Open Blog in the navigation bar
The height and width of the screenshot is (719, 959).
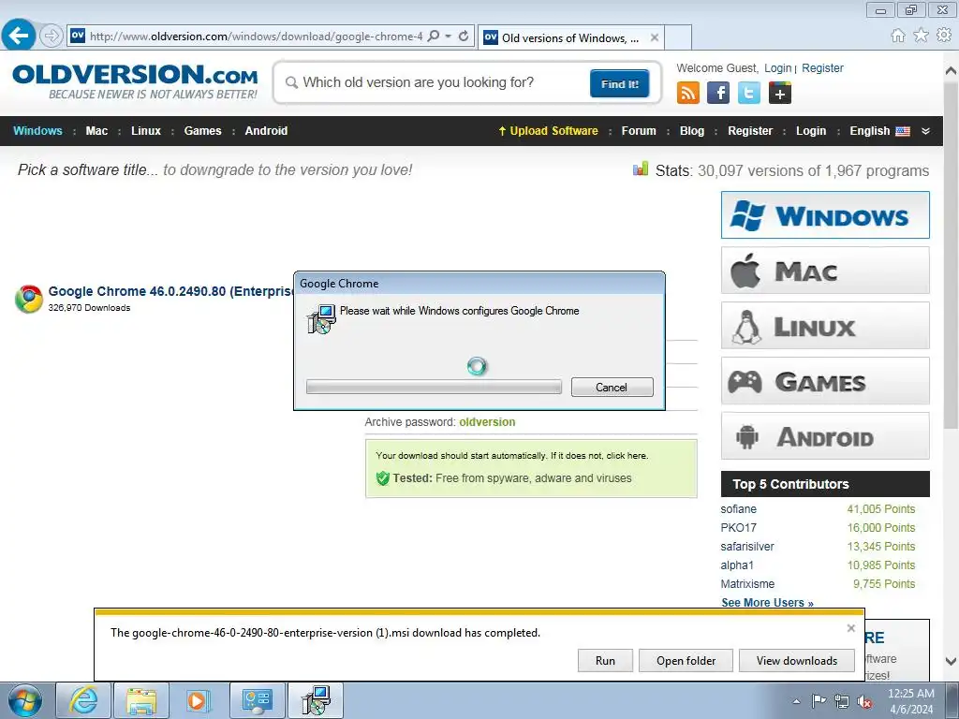[x=692, y=131]
